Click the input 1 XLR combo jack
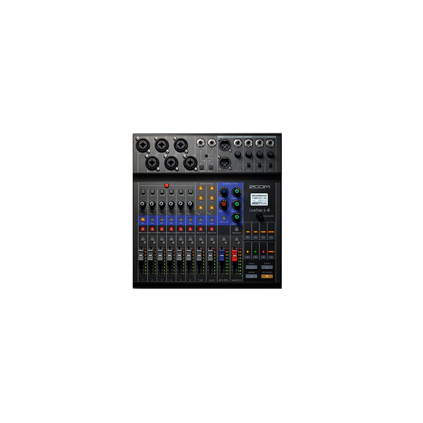This screenshot has width=423, height=423. (143, 144)
